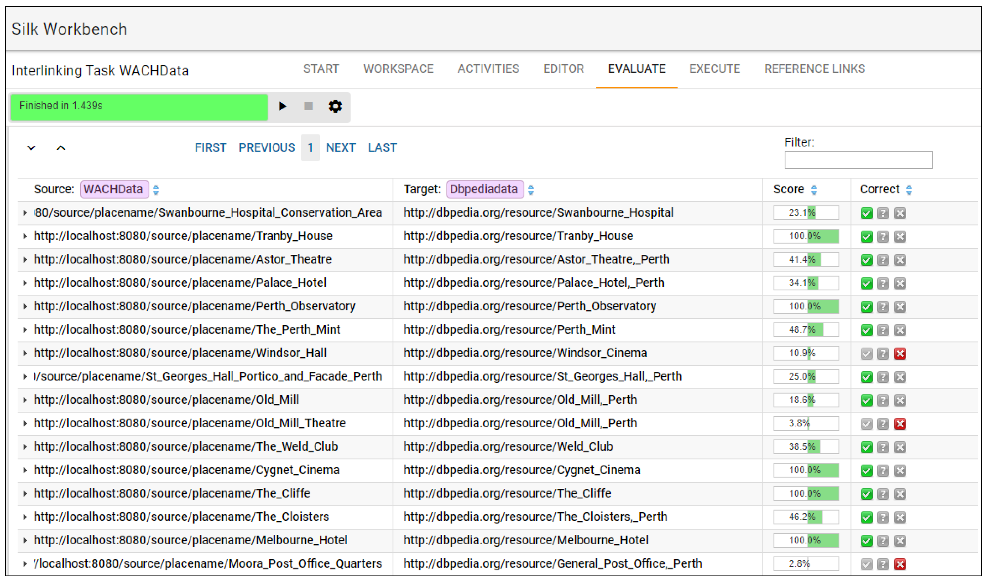Expand the Cygnet_Cinema row triangle

pos(25,470)
